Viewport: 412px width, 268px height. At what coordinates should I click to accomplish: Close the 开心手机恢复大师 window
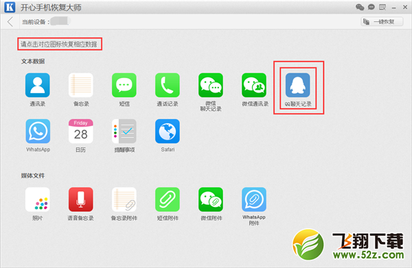pos(405,8)
